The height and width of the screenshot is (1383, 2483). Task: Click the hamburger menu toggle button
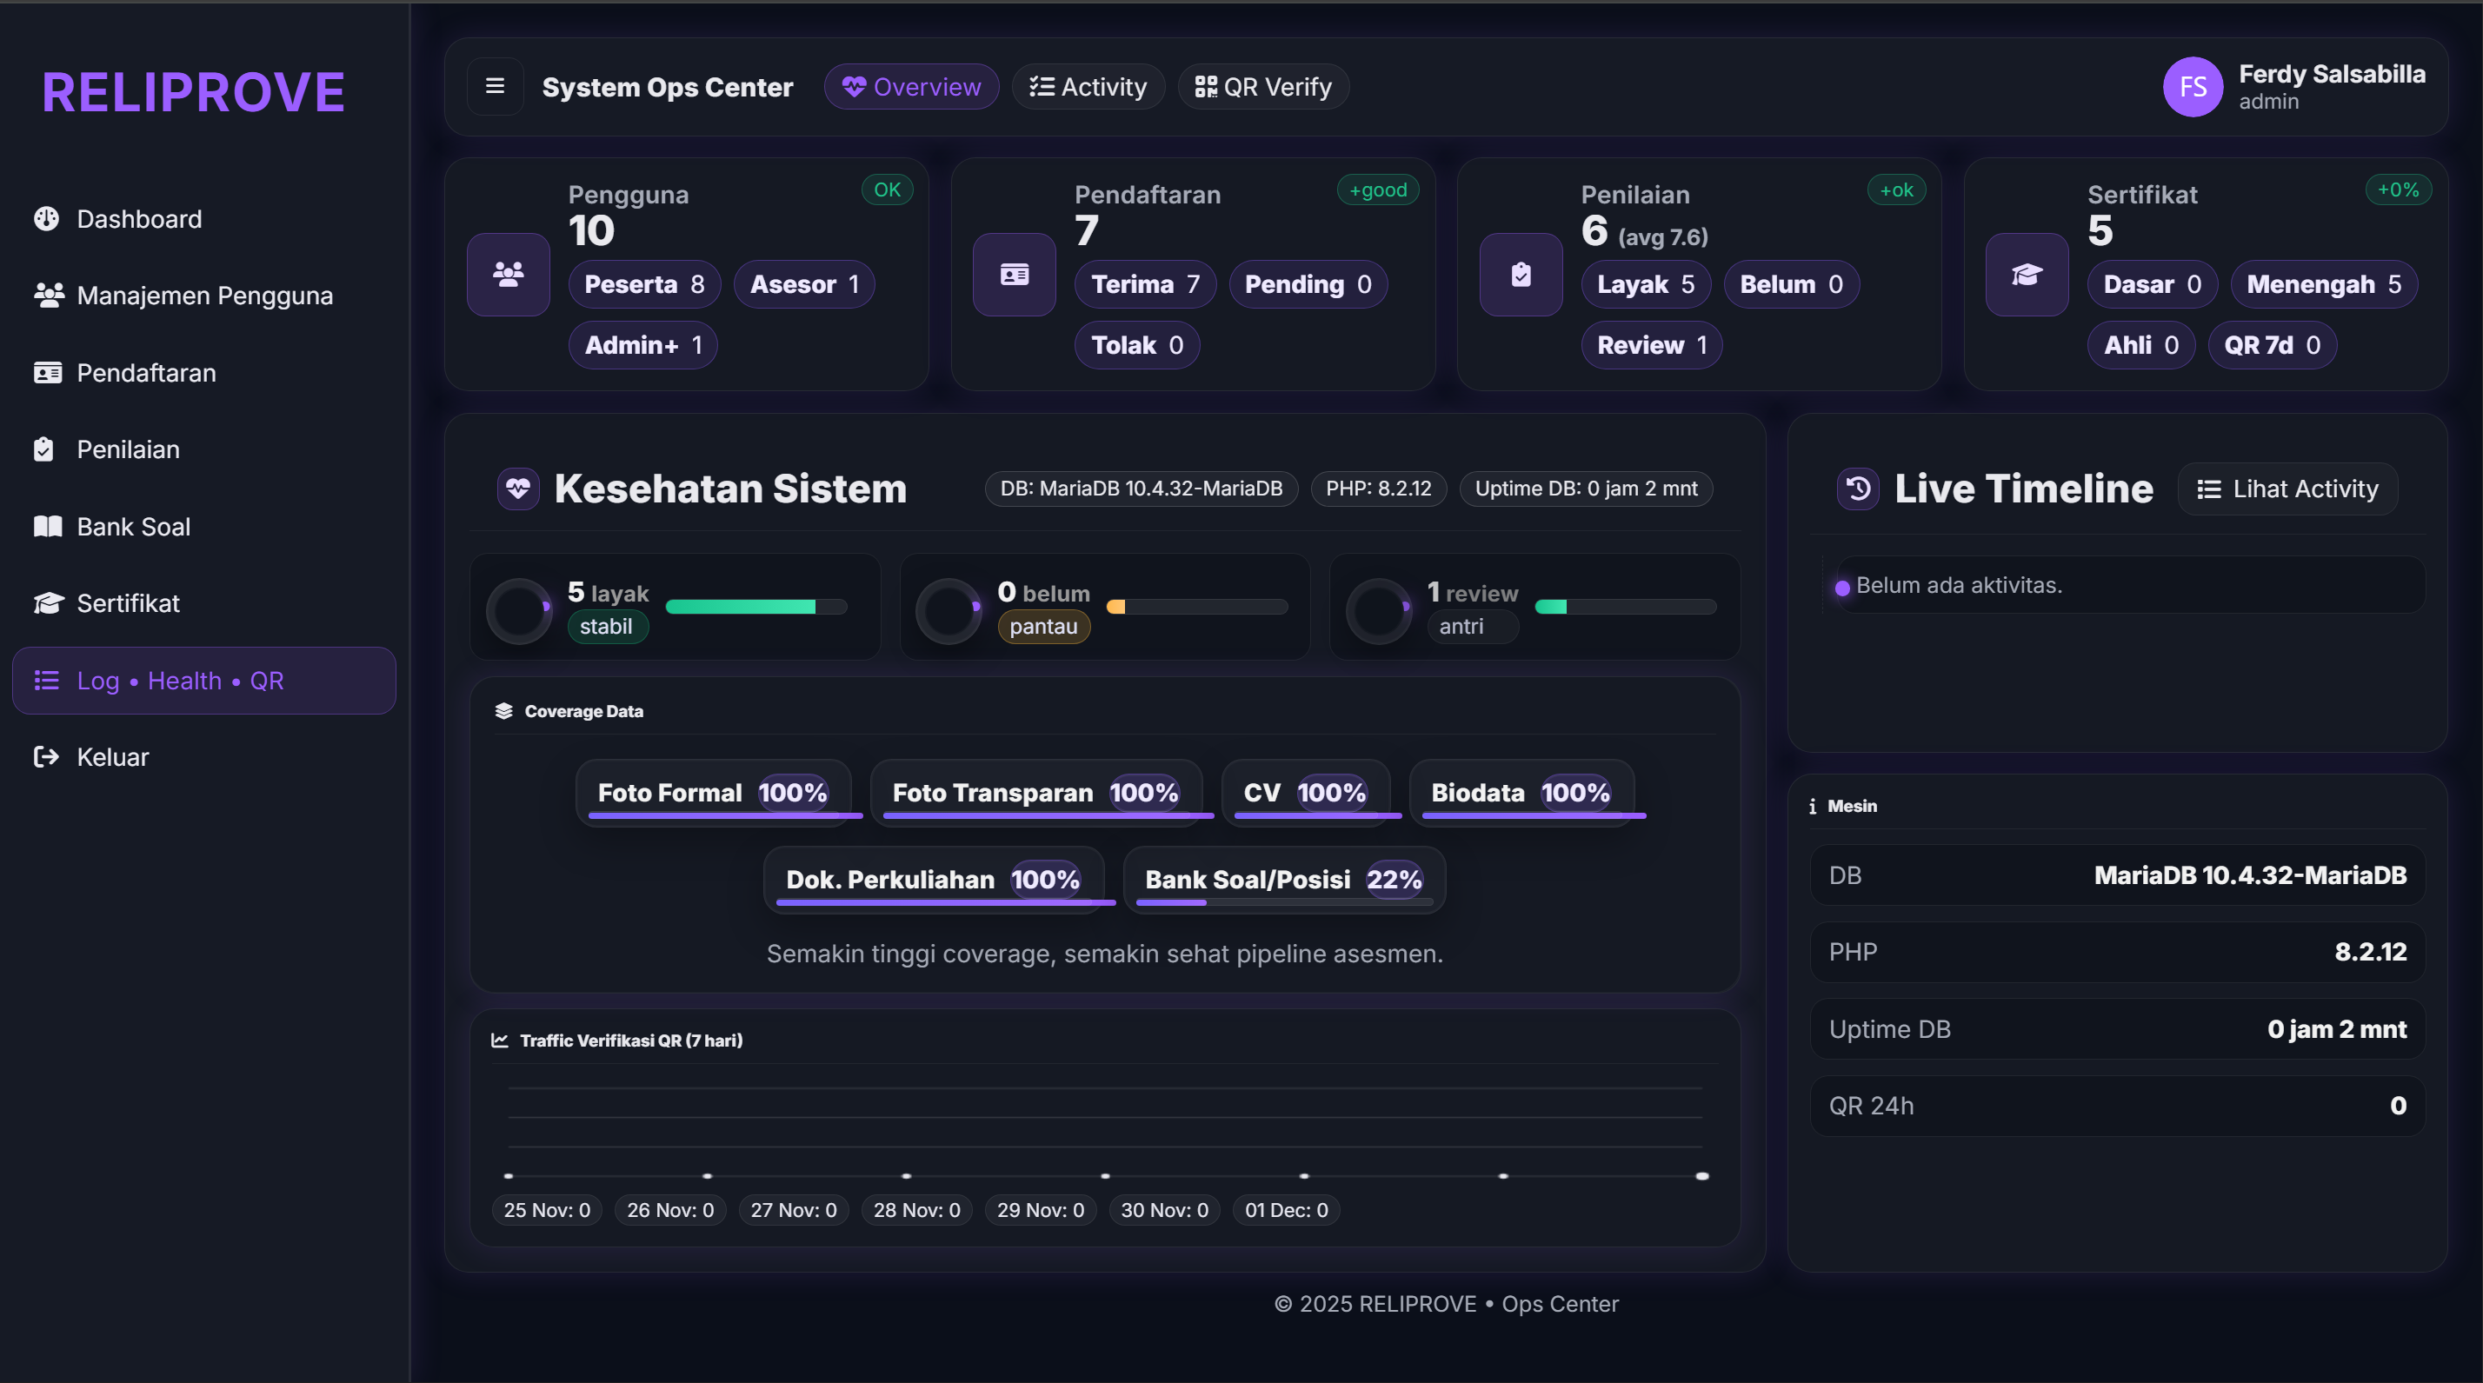(x=495, y=87)
